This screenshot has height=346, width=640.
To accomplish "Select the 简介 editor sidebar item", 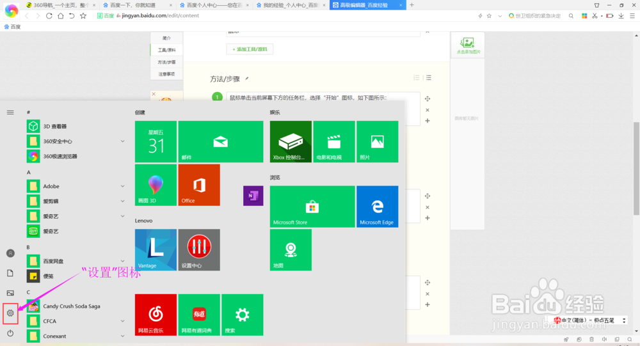I will (166, 38).
